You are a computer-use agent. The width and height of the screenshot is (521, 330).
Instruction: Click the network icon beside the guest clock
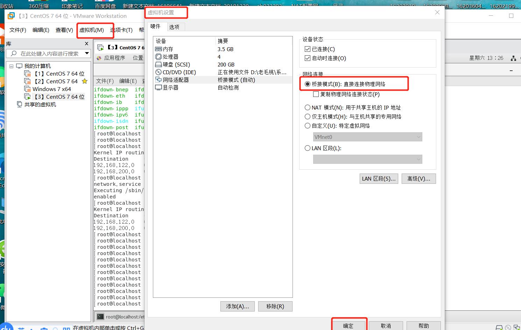pyautogui.click(x=514, y=58)
